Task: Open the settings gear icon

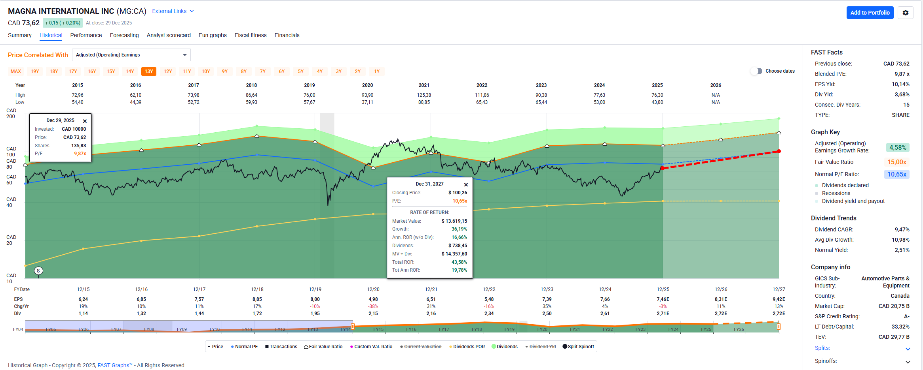Action: (x=905, y=13)
